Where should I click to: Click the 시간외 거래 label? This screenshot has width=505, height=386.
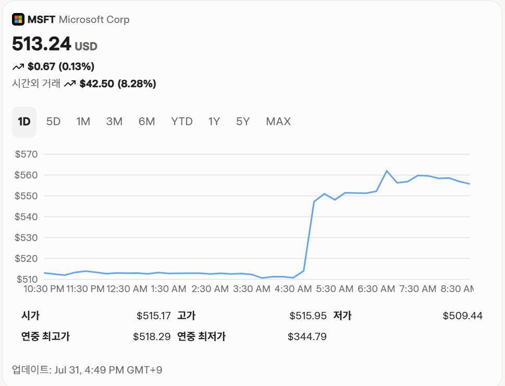click(36, 83)
